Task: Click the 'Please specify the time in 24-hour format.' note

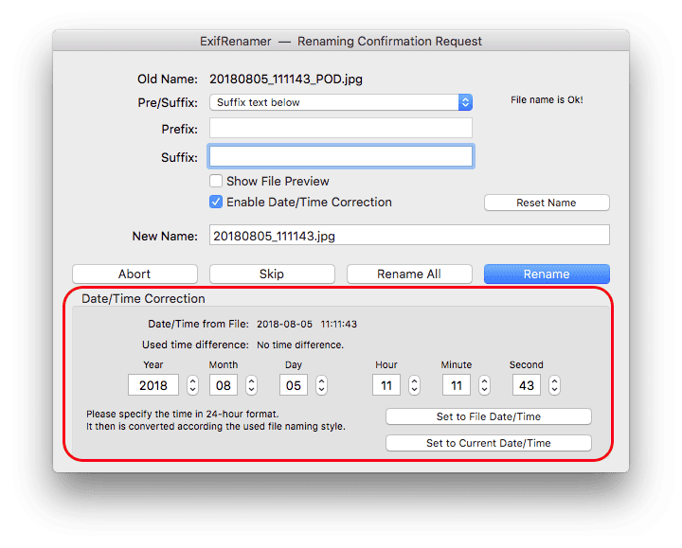Action: 182,414
